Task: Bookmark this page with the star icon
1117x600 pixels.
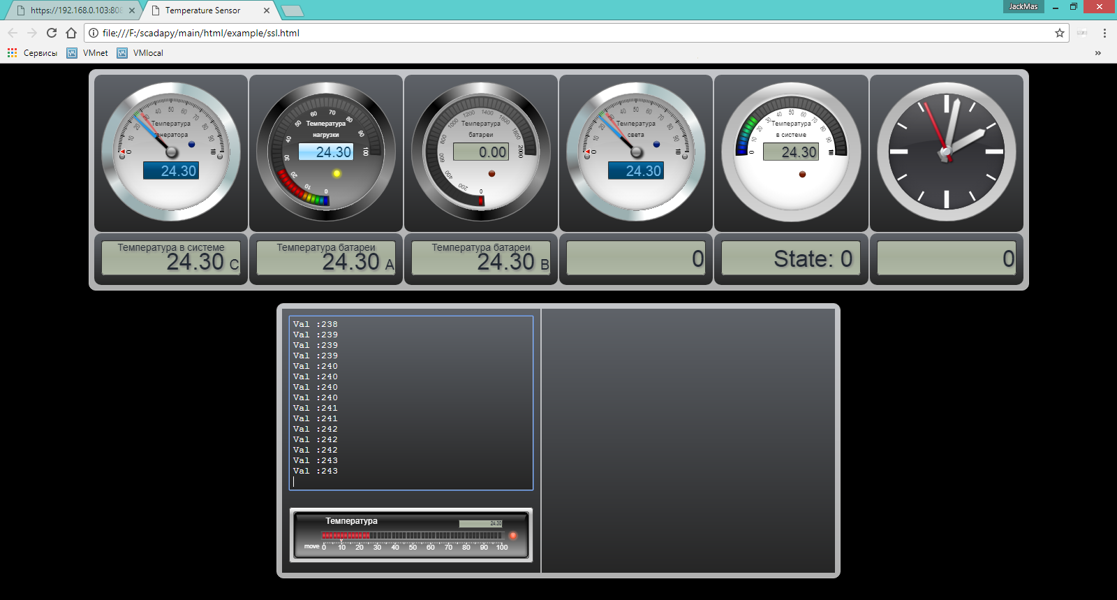Action: 1060,33
